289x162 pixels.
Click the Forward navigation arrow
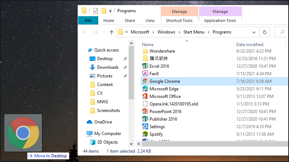(x=95, y=32)
